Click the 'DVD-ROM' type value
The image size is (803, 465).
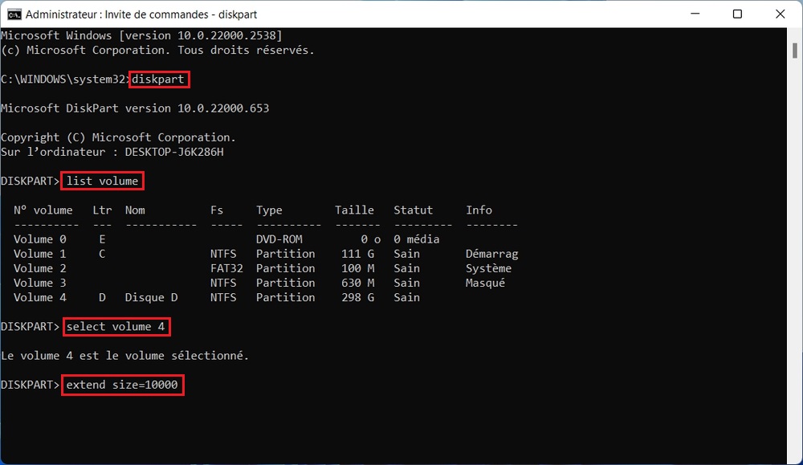click(x=279, y=239)
